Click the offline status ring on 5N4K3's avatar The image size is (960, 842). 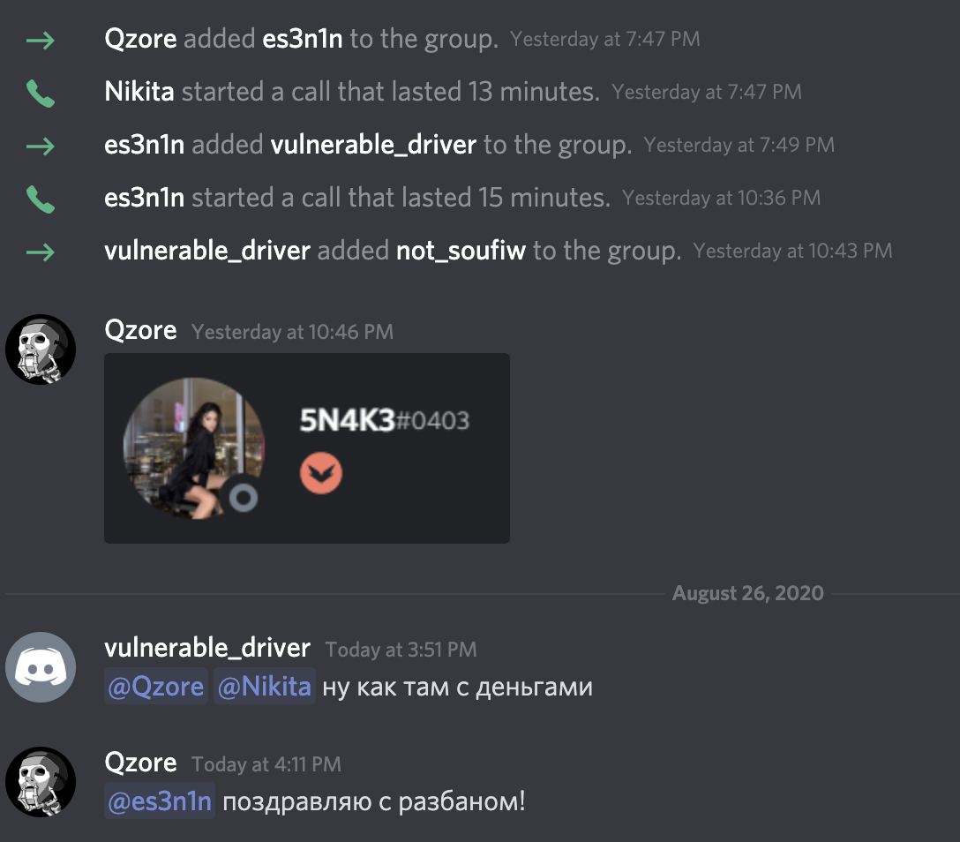(x=243, y=497)
